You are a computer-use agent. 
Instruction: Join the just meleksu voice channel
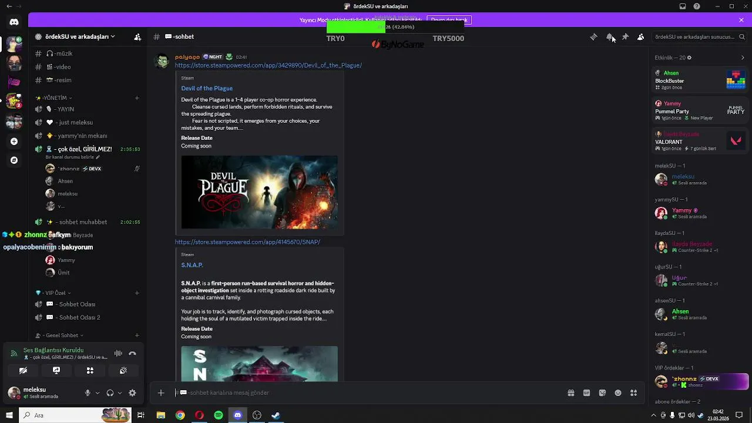[x=88, y=122]
